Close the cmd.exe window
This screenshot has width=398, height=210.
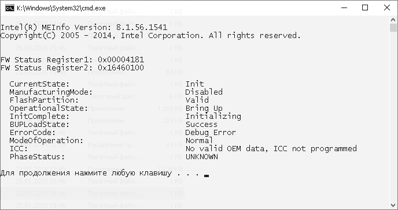click(386, 8)
